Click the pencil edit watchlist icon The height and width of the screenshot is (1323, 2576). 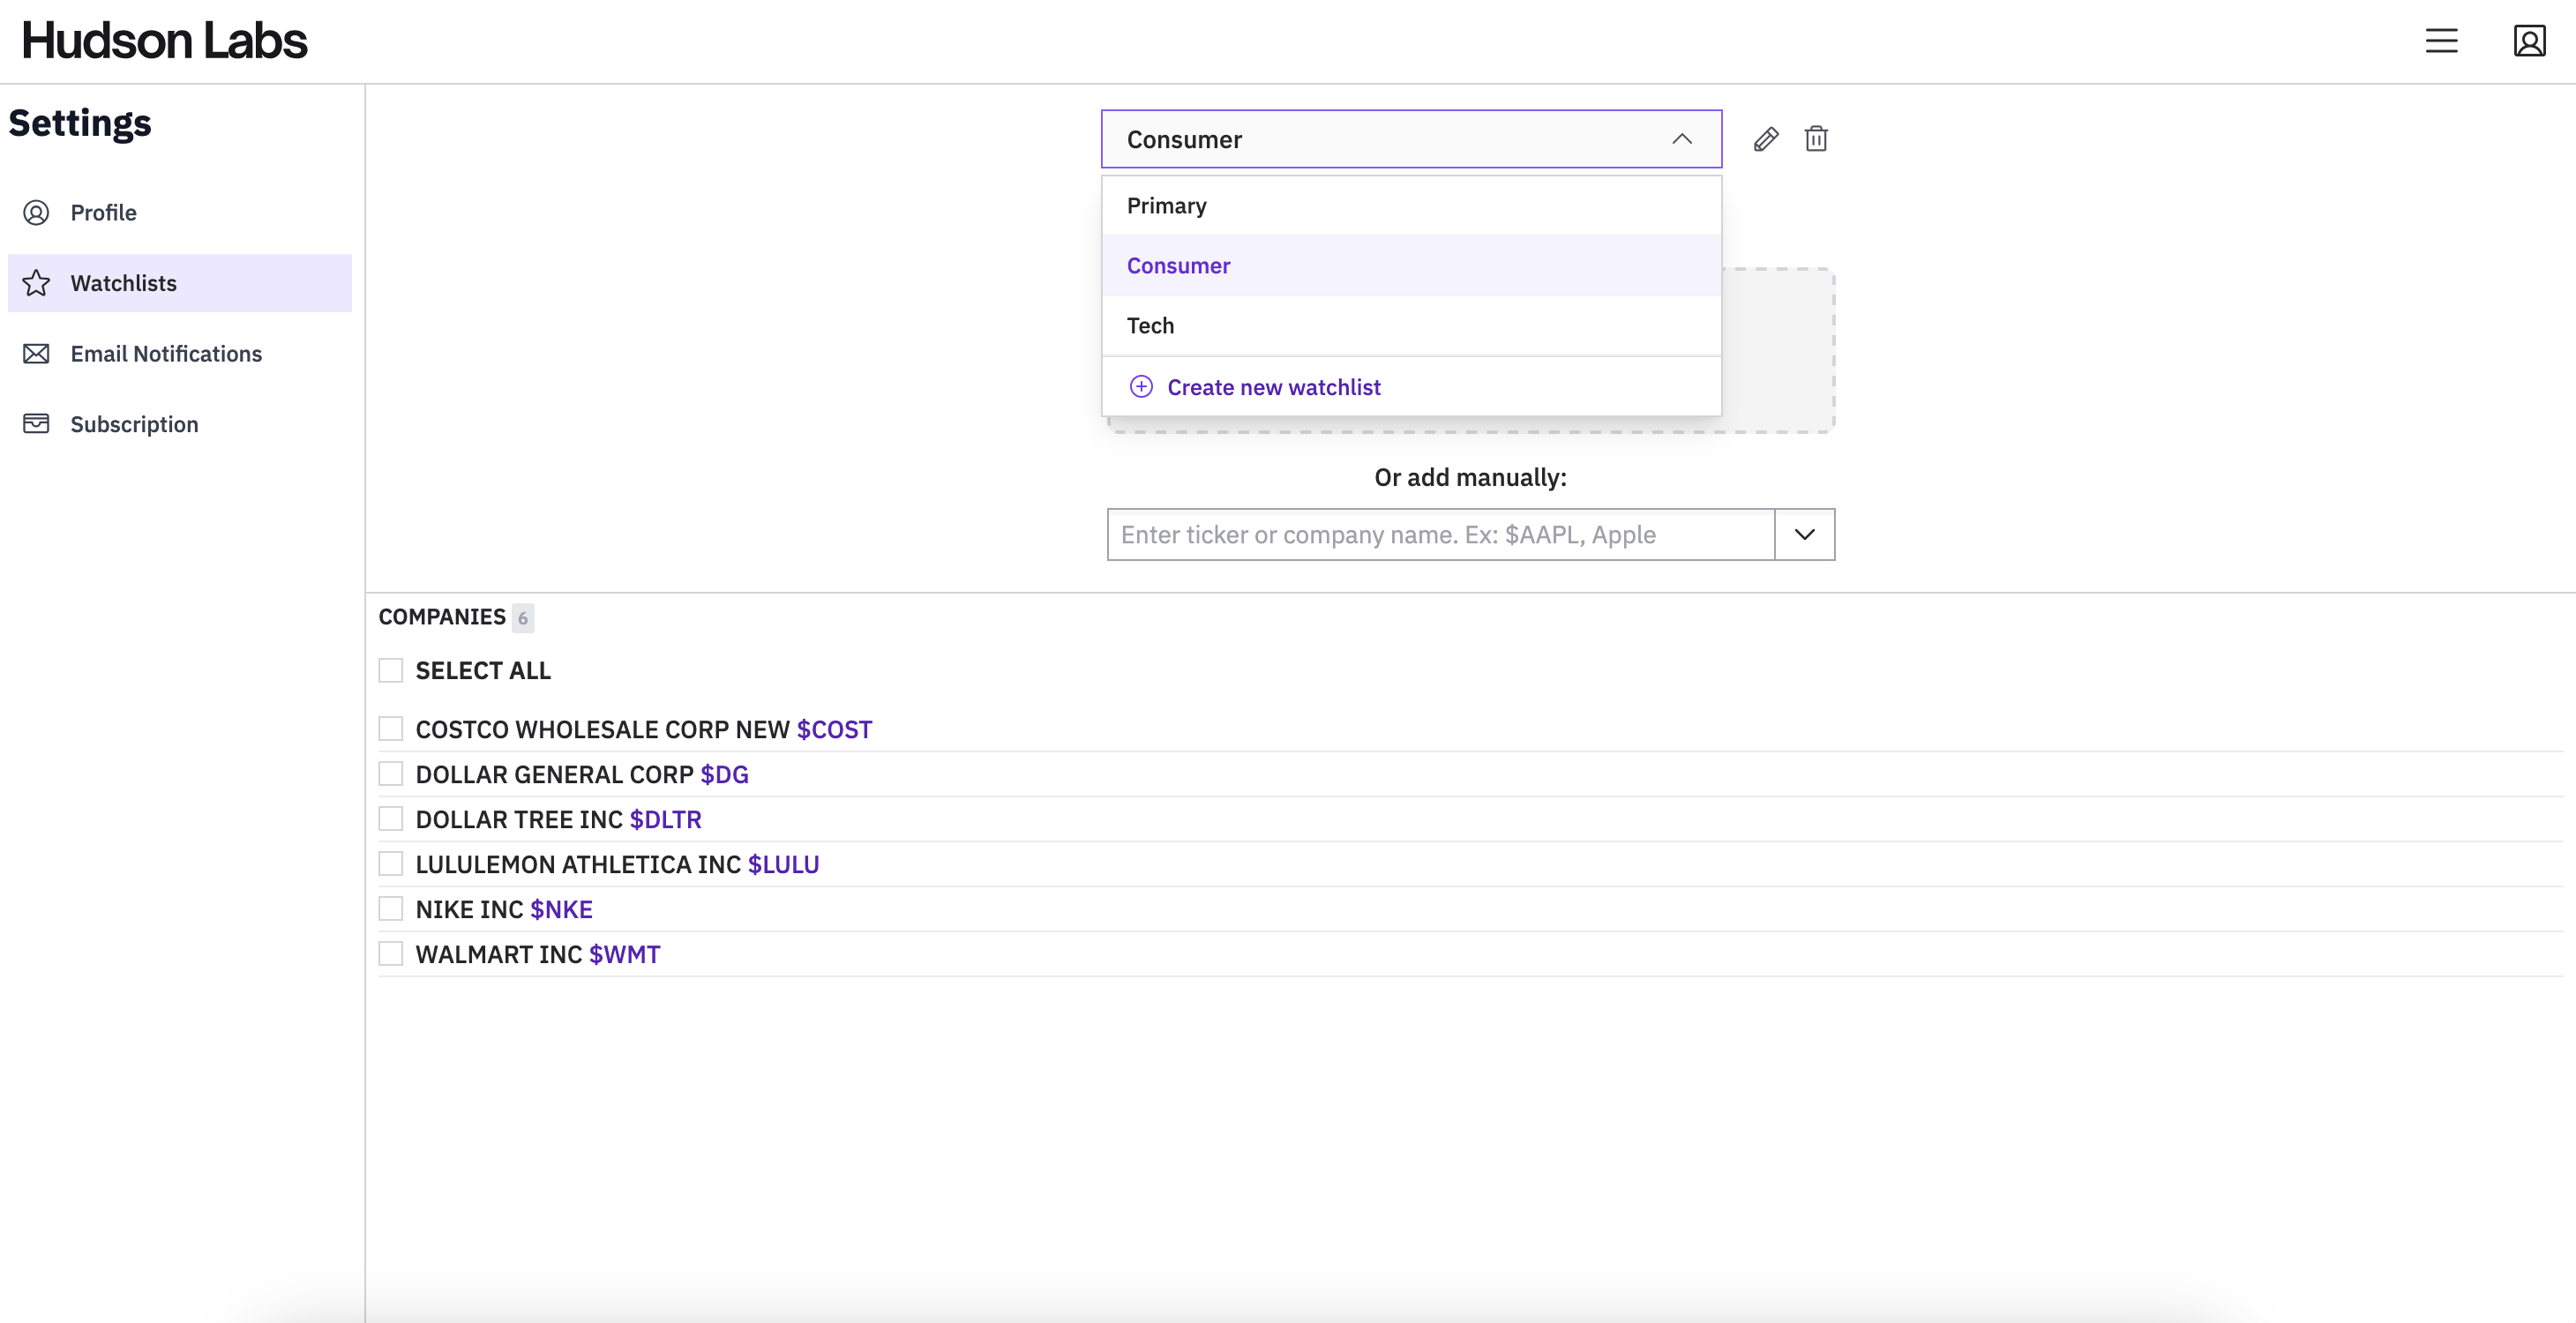(x=1765, y=139)
